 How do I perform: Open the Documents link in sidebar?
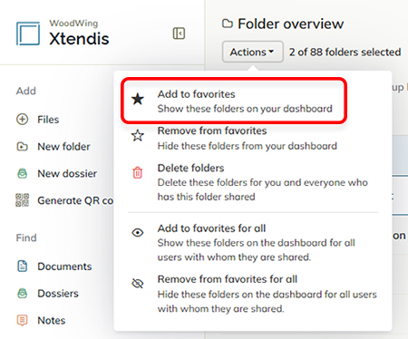tap(64, 266)
